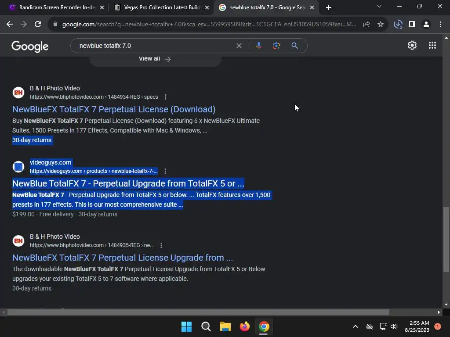Go to Google home via logo

[30, 46]
